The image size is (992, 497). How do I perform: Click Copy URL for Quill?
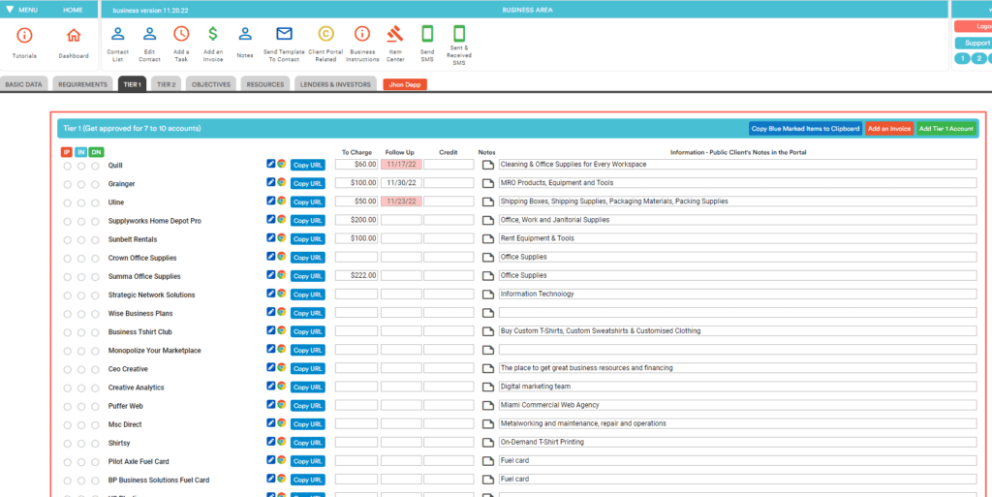tap(307, 165)
